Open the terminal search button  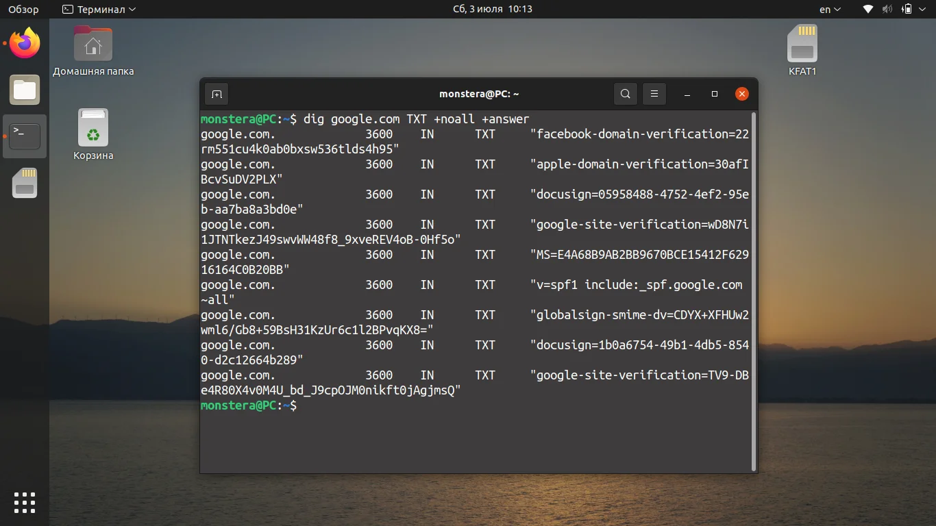(625, 94)
